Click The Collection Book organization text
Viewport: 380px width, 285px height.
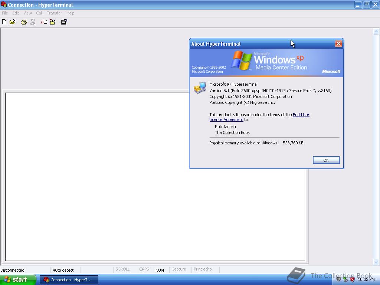pyautogui.click(x=232, y=132)
